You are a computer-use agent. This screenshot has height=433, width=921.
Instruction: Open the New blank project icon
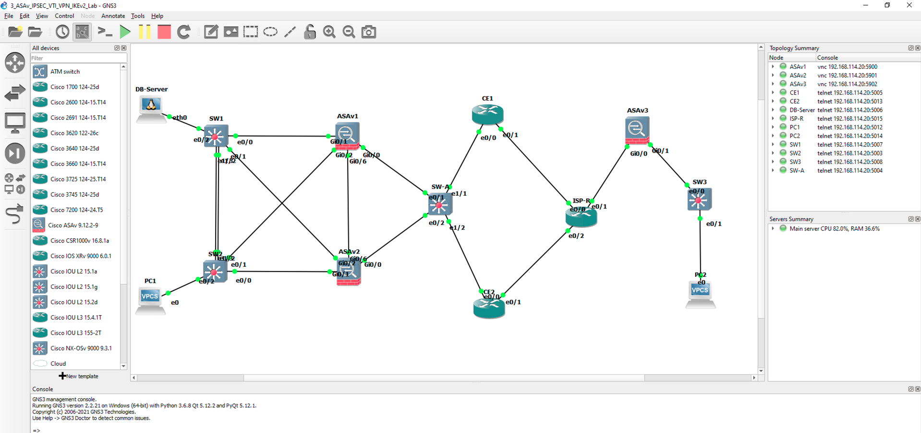coord(15,32)
